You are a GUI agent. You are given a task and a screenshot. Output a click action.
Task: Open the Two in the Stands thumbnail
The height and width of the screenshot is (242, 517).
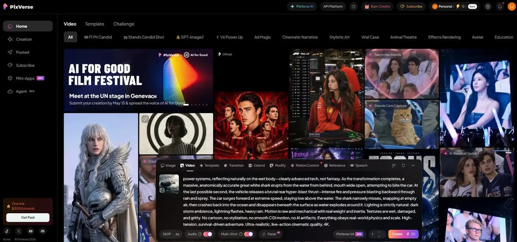pos(402,74)
